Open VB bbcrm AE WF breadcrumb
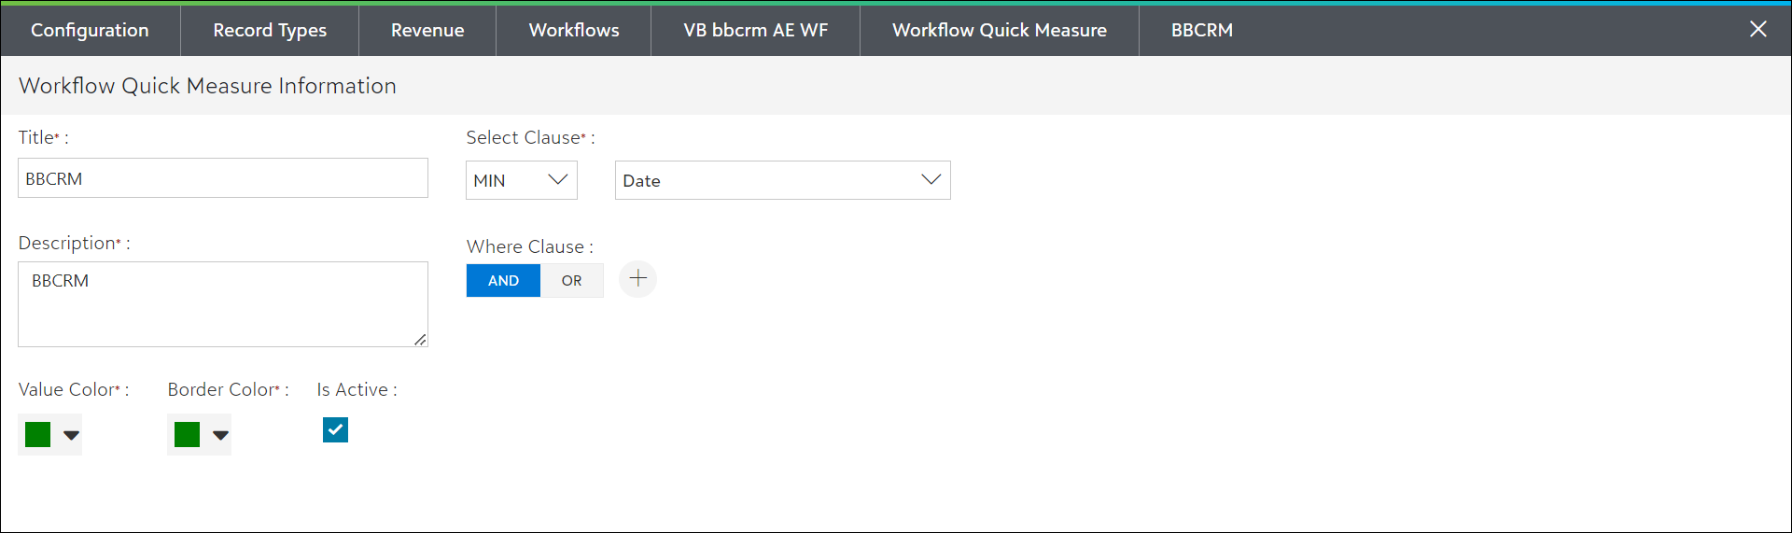Image resolution: width=1792 pixels, height=533 pixels. pos(755,30)
